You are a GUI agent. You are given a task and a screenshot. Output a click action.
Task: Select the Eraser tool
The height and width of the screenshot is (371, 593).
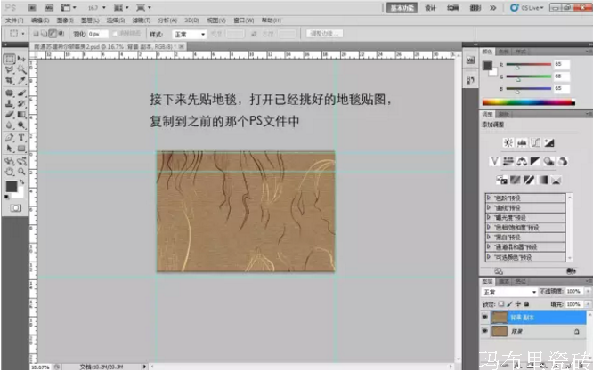coord(10,114)
